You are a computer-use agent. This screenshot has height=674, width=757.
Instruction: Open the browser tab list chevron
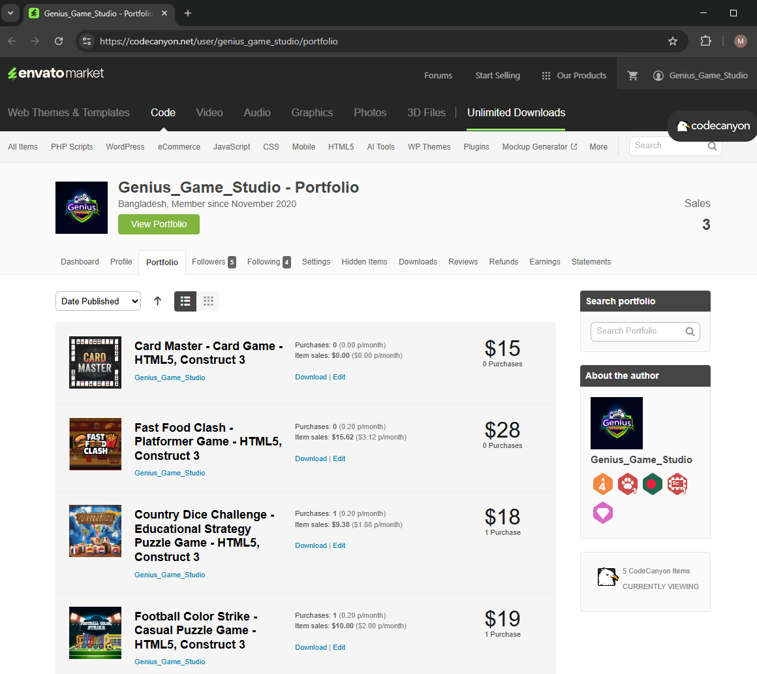10,13
